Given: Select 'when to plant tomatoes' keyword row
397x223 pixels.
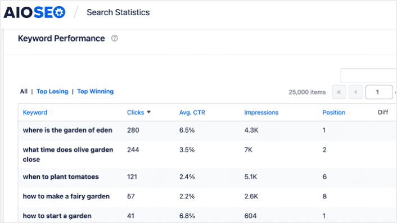Looking at the screenshot, I should pyautogui.click(x=207, y=177).
